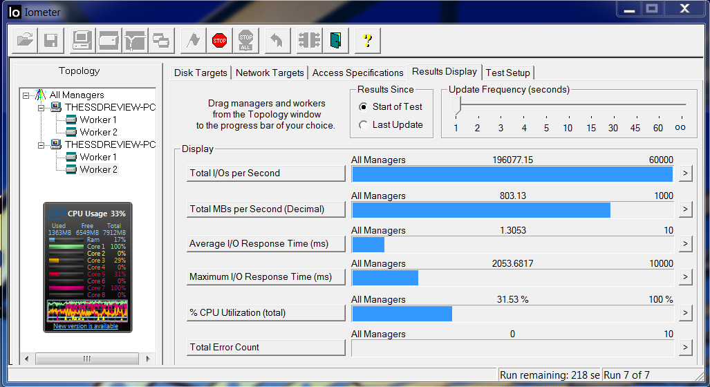710x387 pixels.
Task: Select Last Update radio button
Action: coord(363,125)
